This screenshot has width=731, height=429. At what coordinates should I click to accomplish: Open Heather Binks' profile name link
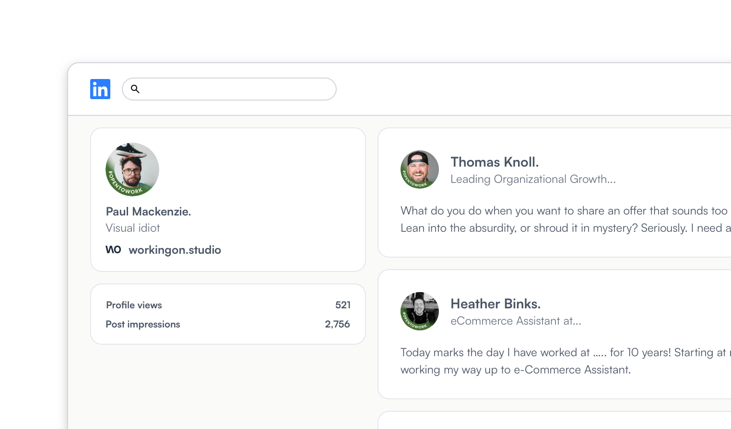coord(495,304)
